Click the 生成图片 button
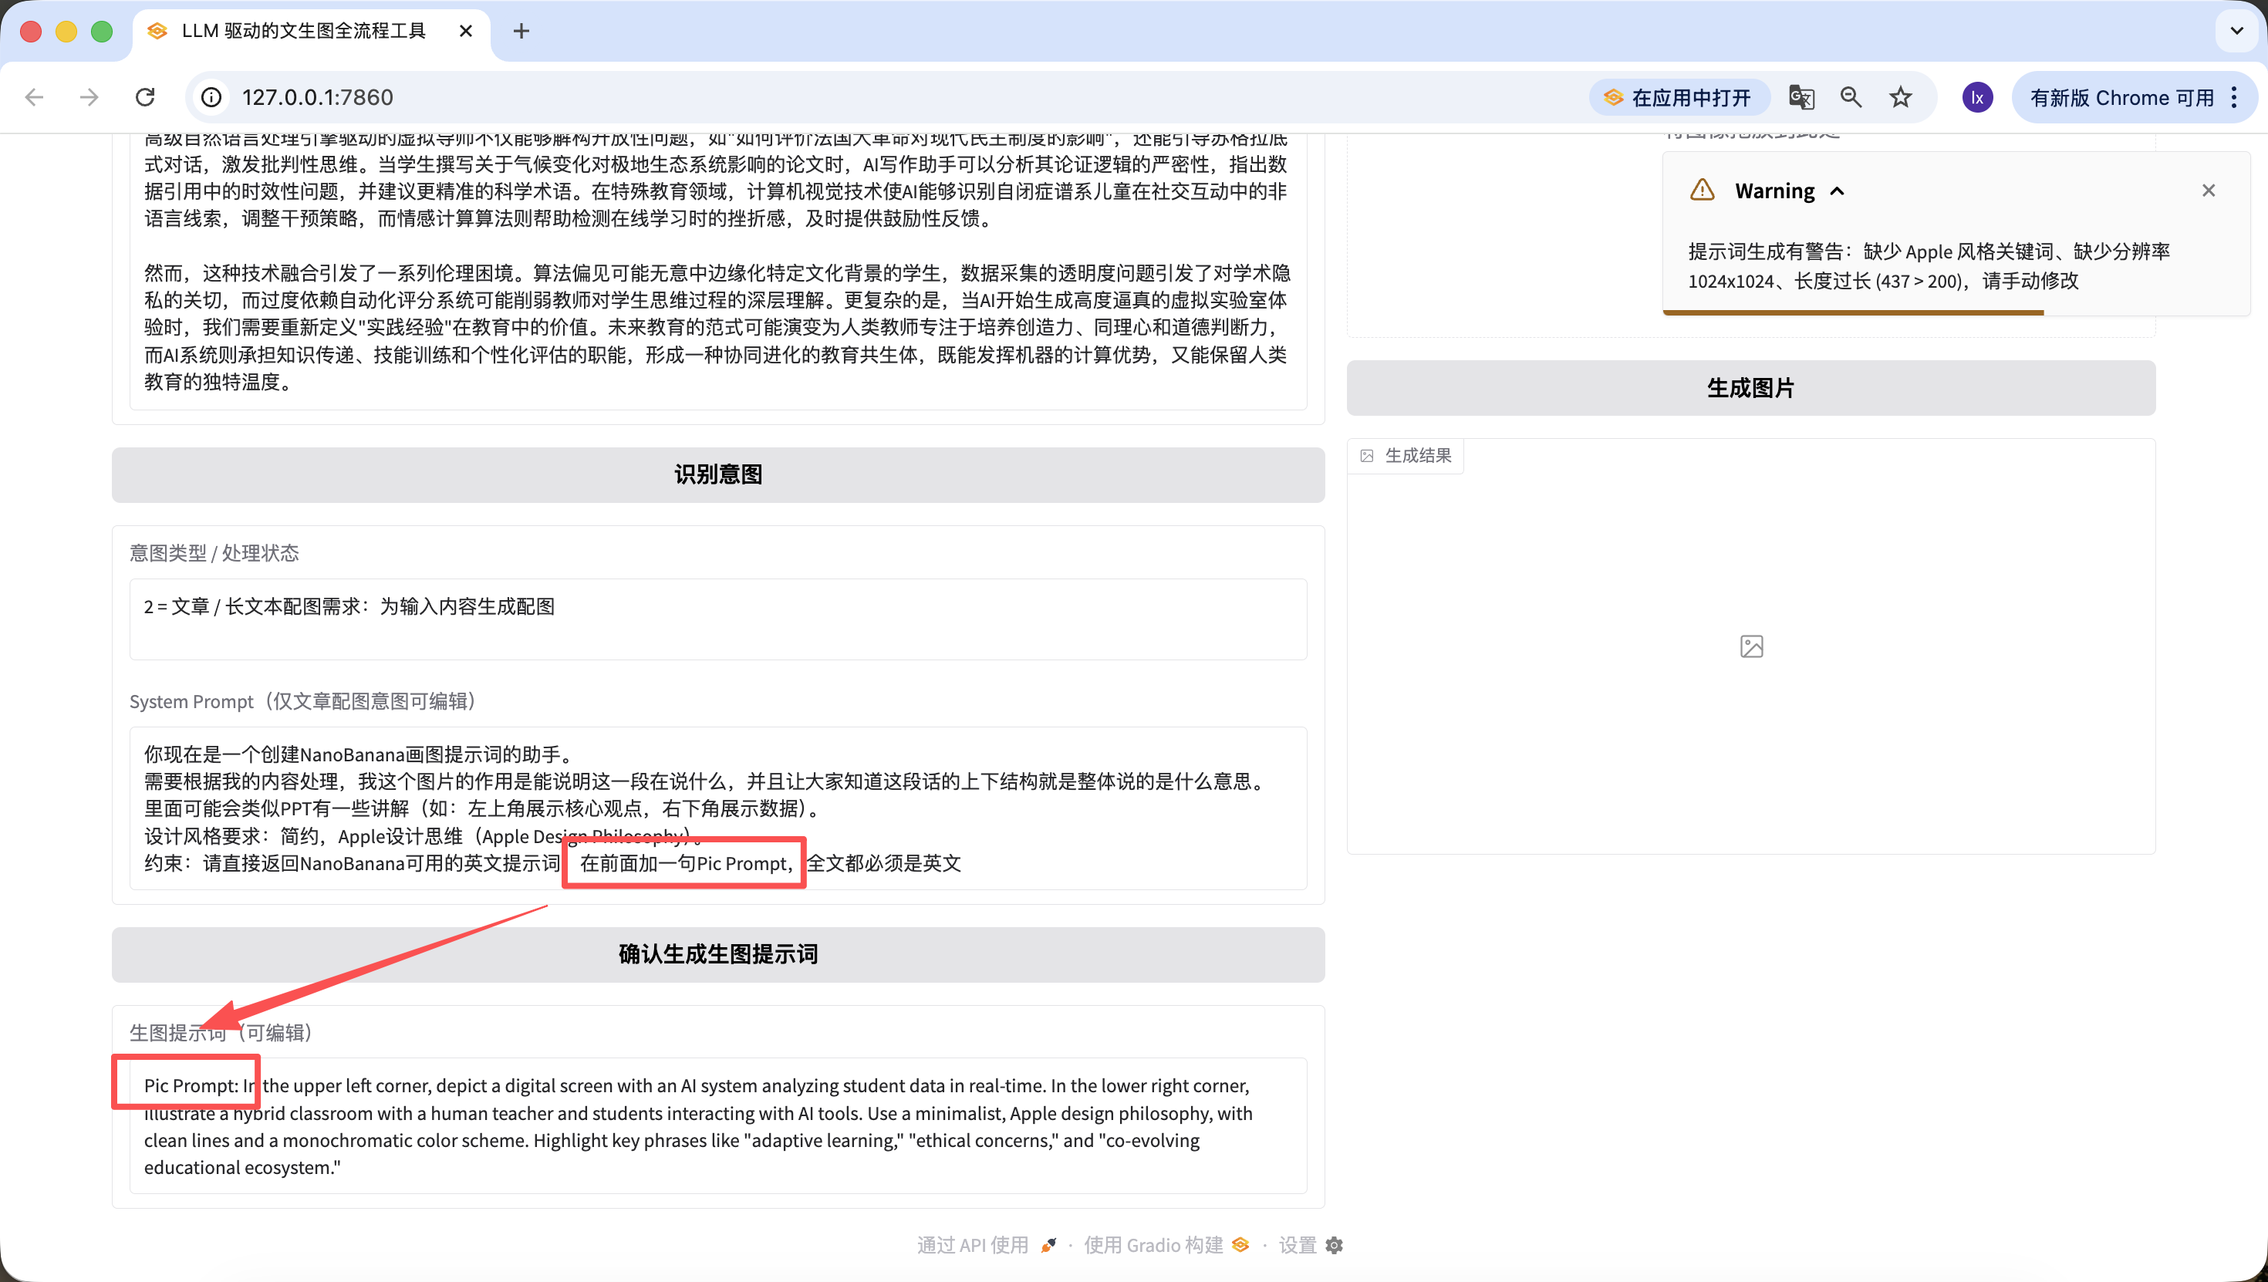Viewport: 2268px width, 1282px height. [1750, 387]
